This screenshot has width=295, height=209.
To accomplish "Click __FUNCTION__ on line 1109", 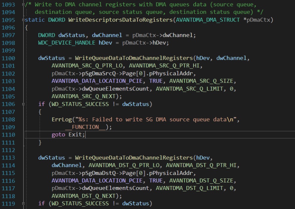I will point(85,127).
